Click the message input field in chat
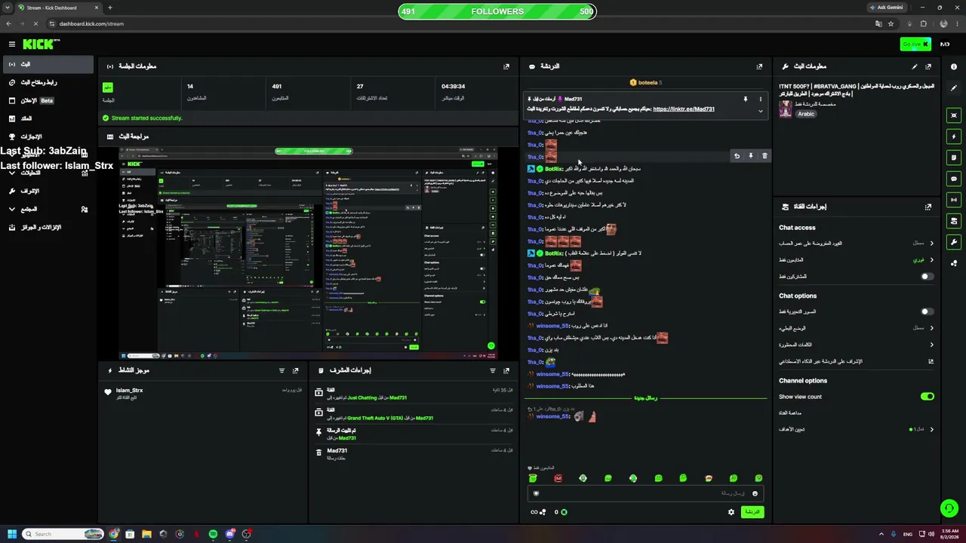 647,493
